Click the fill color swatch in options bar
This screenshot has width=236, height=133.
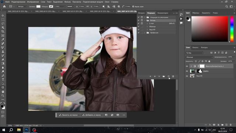coord(38,7)
